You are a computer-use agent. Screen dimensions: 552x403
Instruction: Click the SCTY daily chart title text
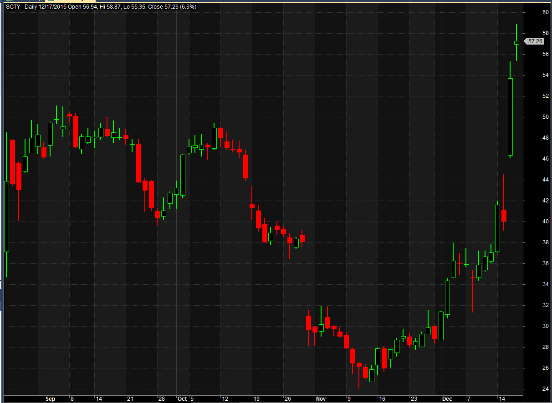pos(100,7)
